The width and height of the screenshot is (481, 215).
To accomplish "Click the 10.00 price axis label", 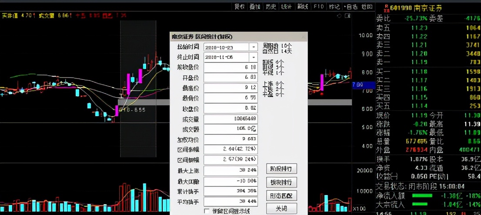I will click(x=365, y=36).
